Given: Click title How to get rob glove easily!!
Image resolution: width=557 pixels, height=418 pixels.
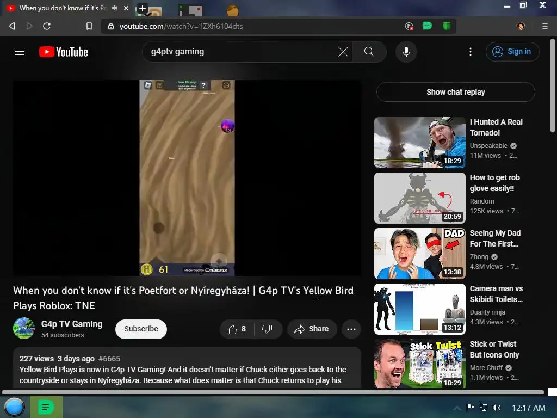Looking at the screenshot, I should pos(494,183).
